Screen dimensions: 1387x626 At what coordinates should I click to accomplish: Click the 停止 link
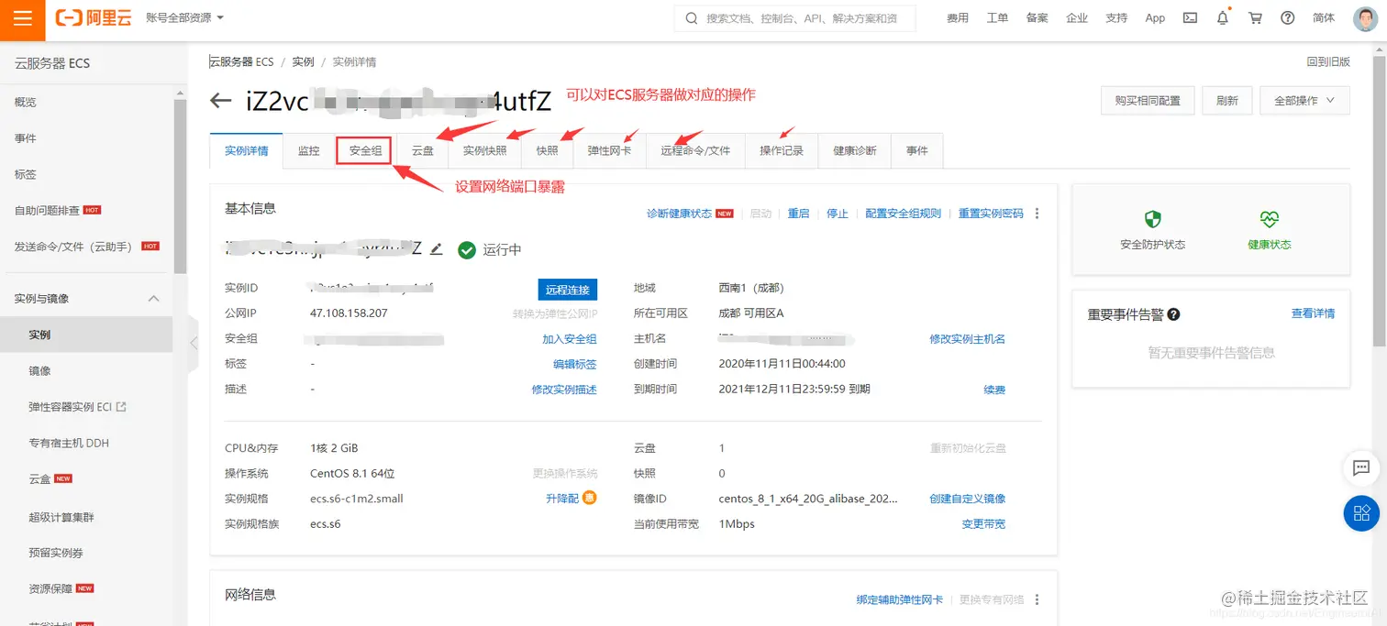coord(837,214)
